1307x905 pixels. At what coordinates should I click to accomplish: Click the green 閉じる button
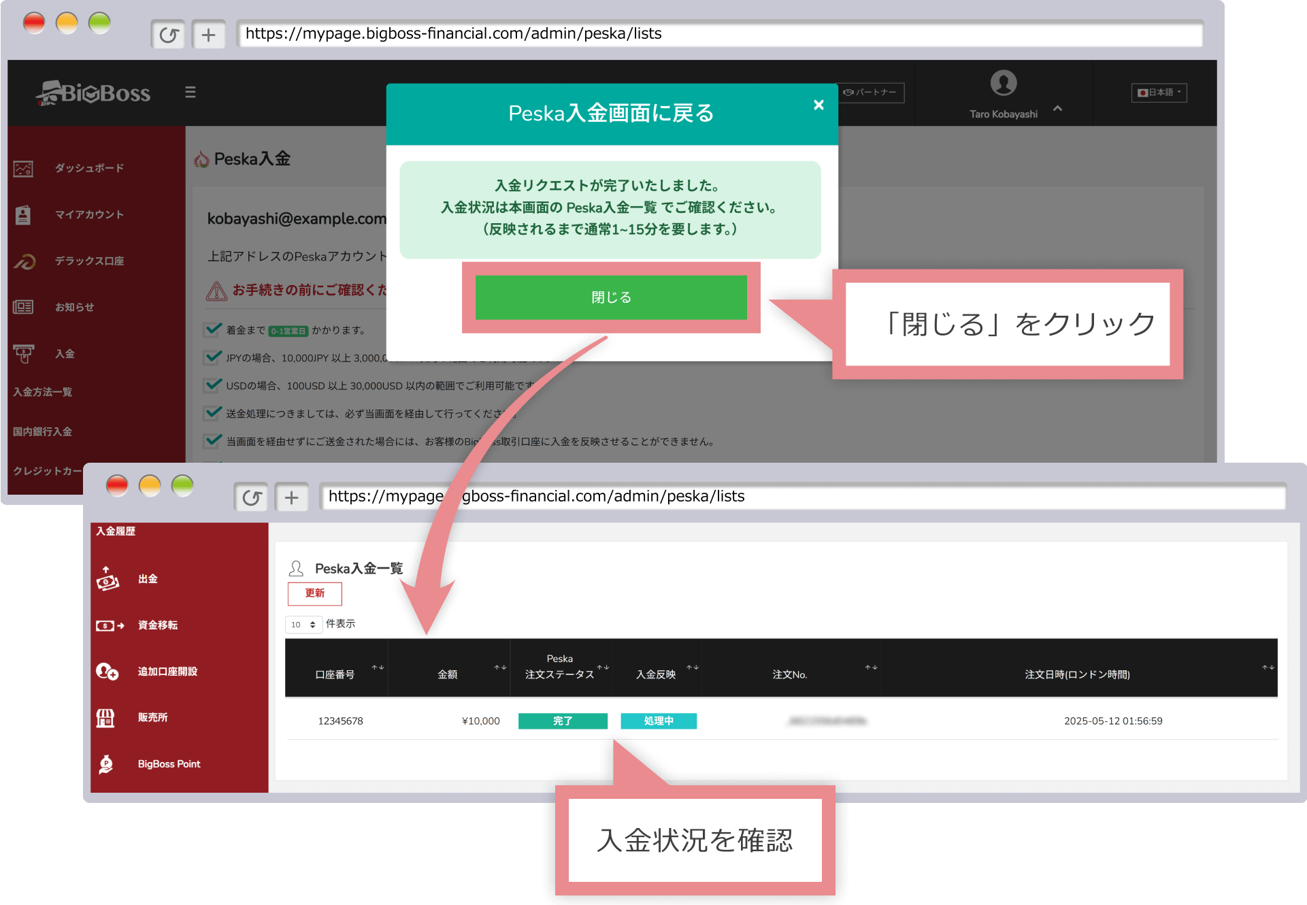click(x=610, y=297)
